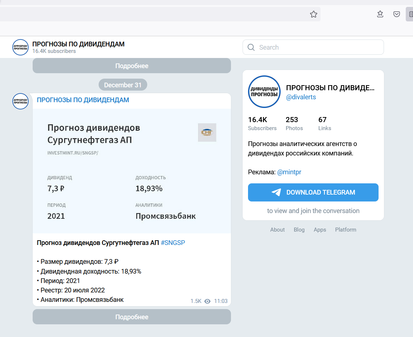Click the magnifier icon in the search box
413x337 pixels.
(251, 47)
